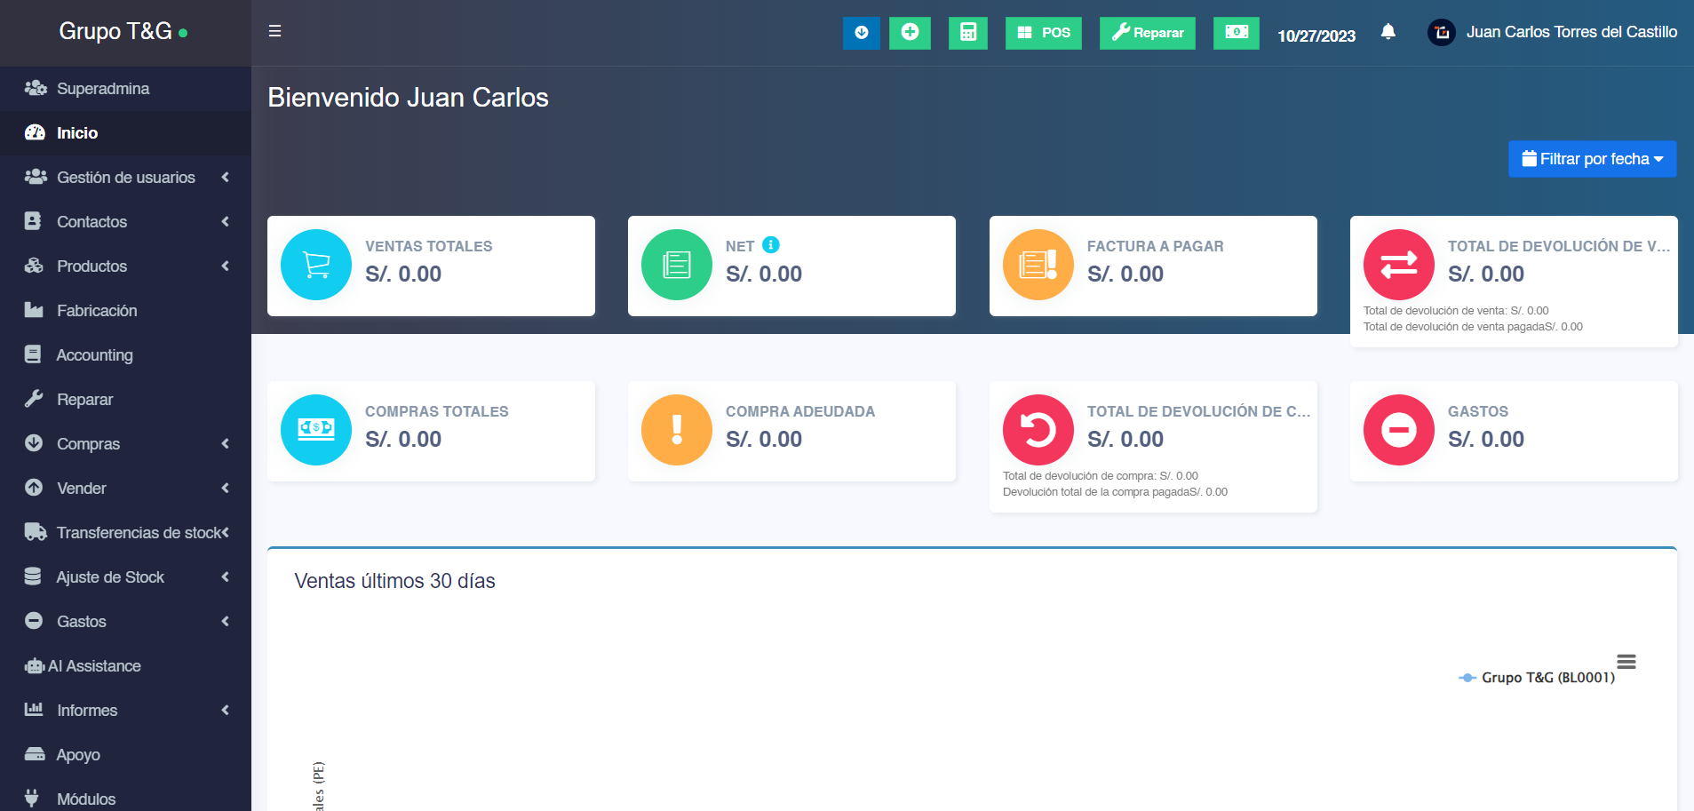Viewport: 1694px width, 811px height.
Task: Click the green Reparar button
Action: (x=1147, y=33)
